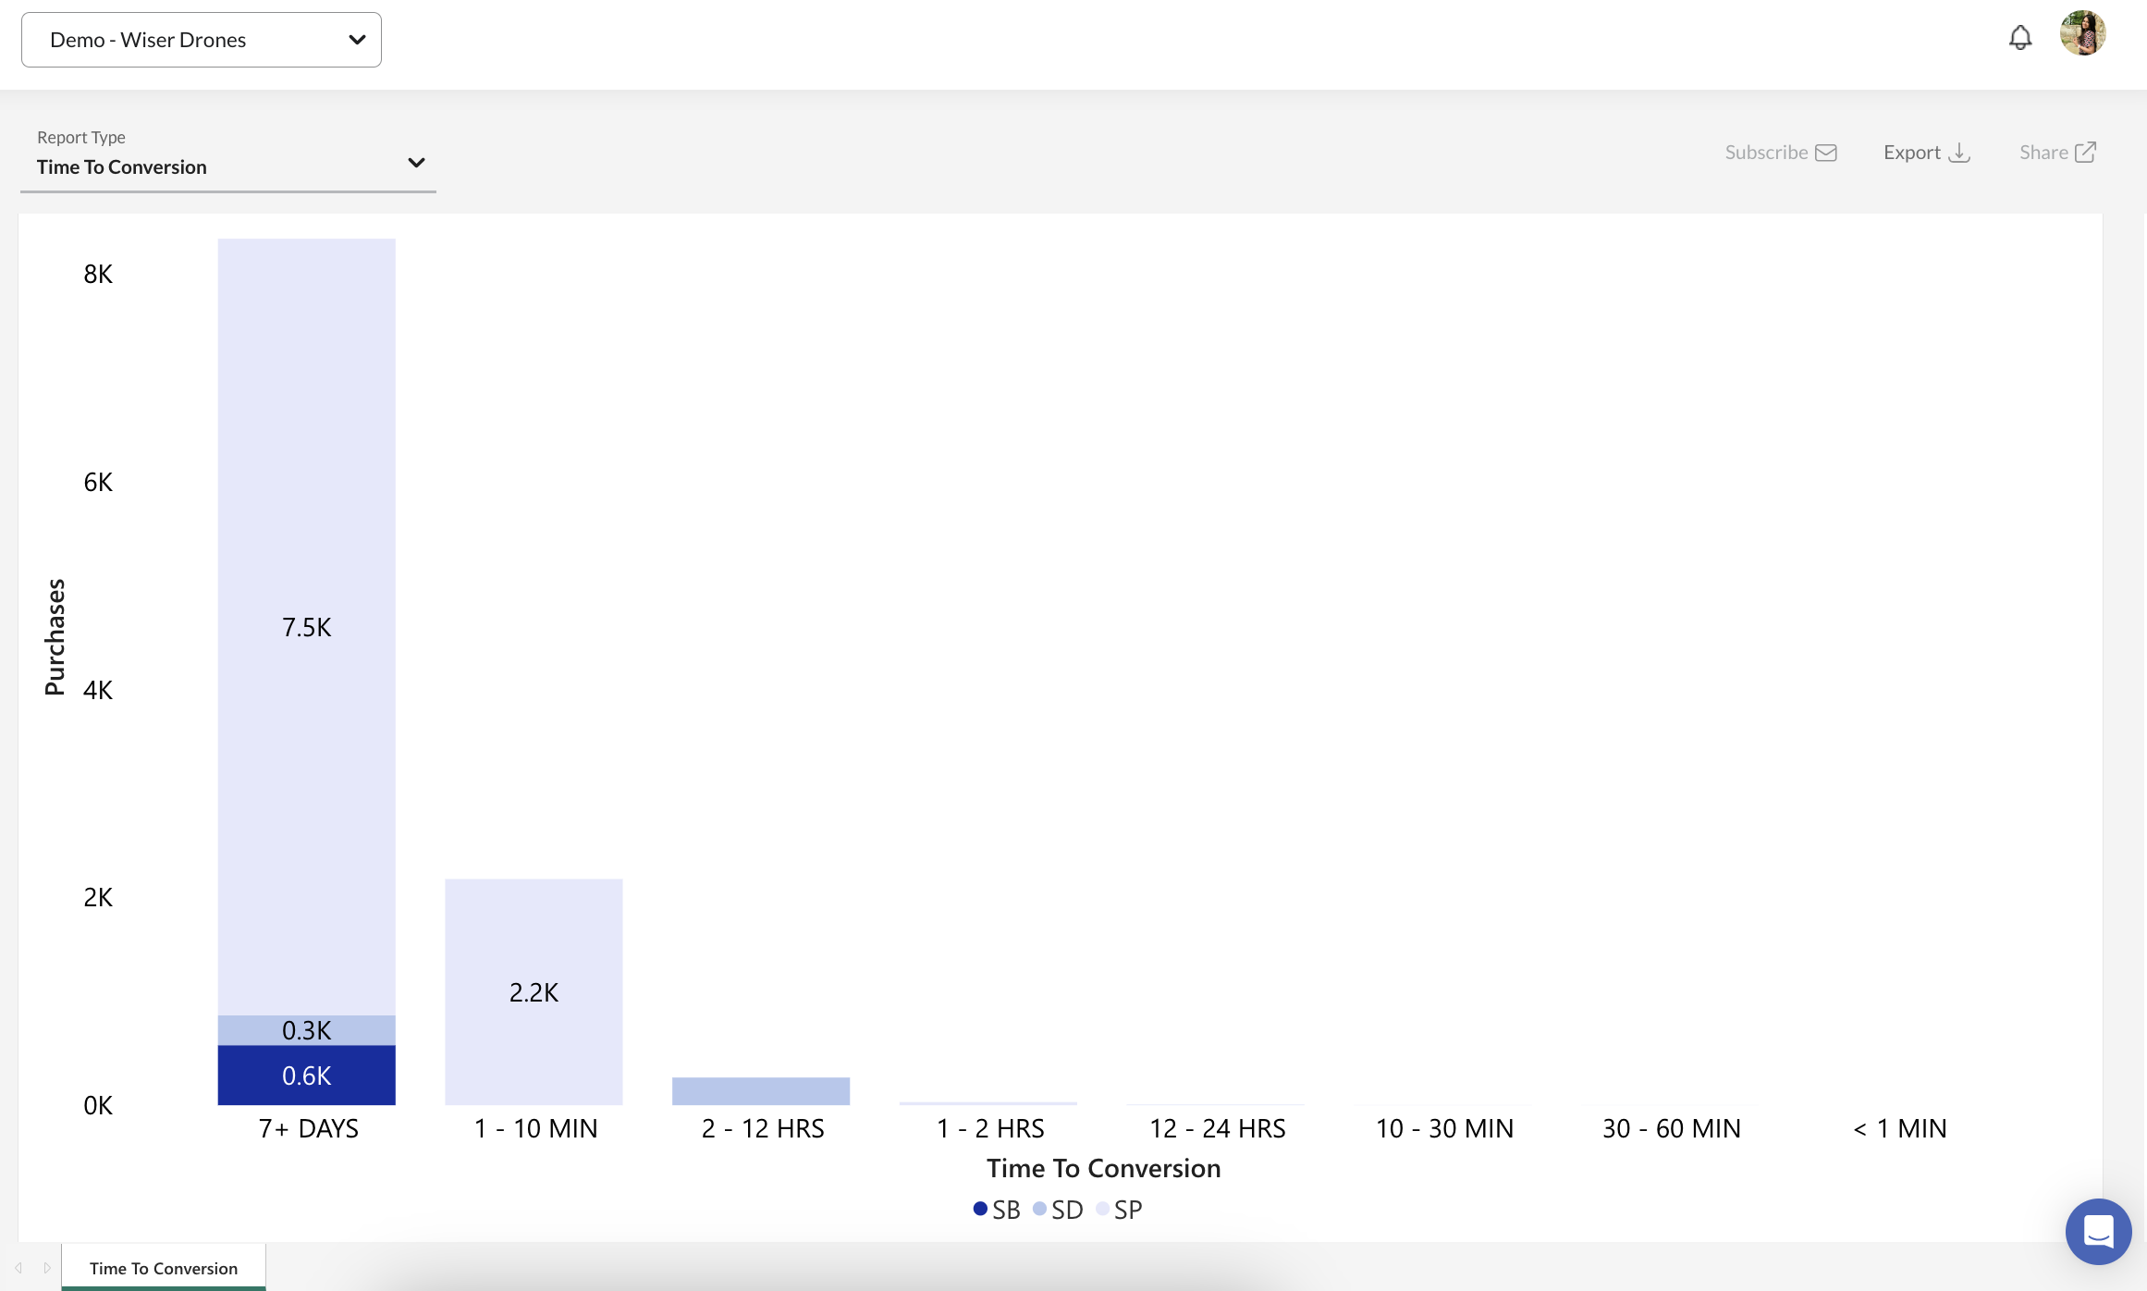Click the 7.5K SP bar segment

307,627
